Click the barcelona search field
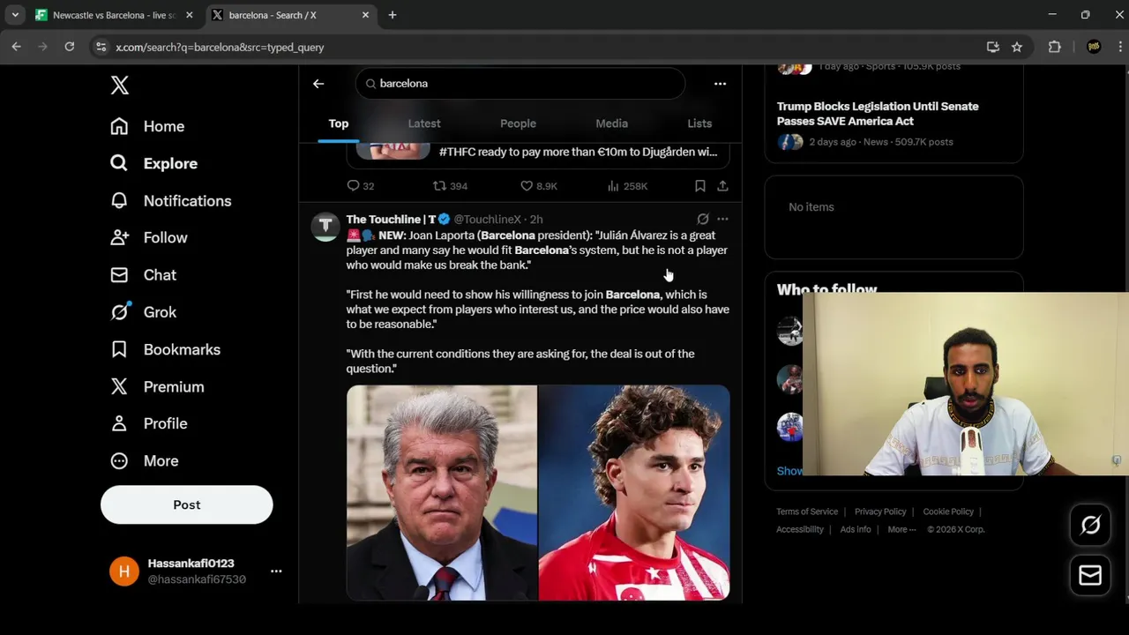Viewport: 1129px width, 635px height. coord(520,84)
